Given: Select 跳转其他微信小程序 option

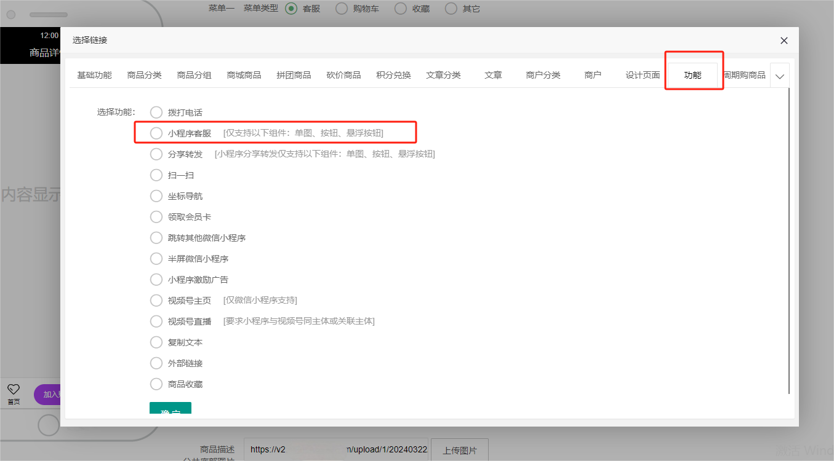Looking at the screenshot, I should click(x=156, y=238).
